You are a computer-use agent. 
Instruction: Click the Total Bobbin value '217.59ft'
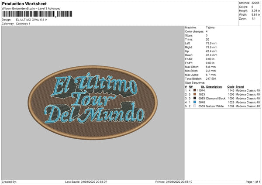coord(211,79)
